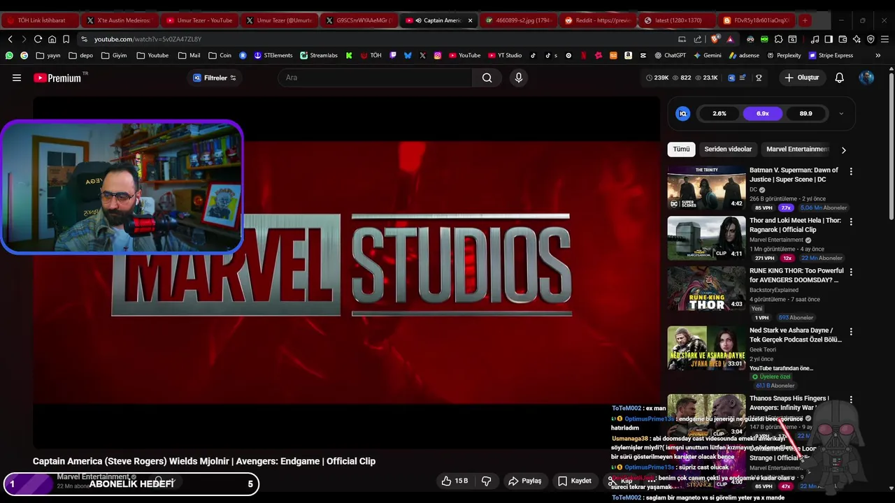Go to browser home page icon
The height and width of the screenshot is (503, 895).
(x=52, y=39)
